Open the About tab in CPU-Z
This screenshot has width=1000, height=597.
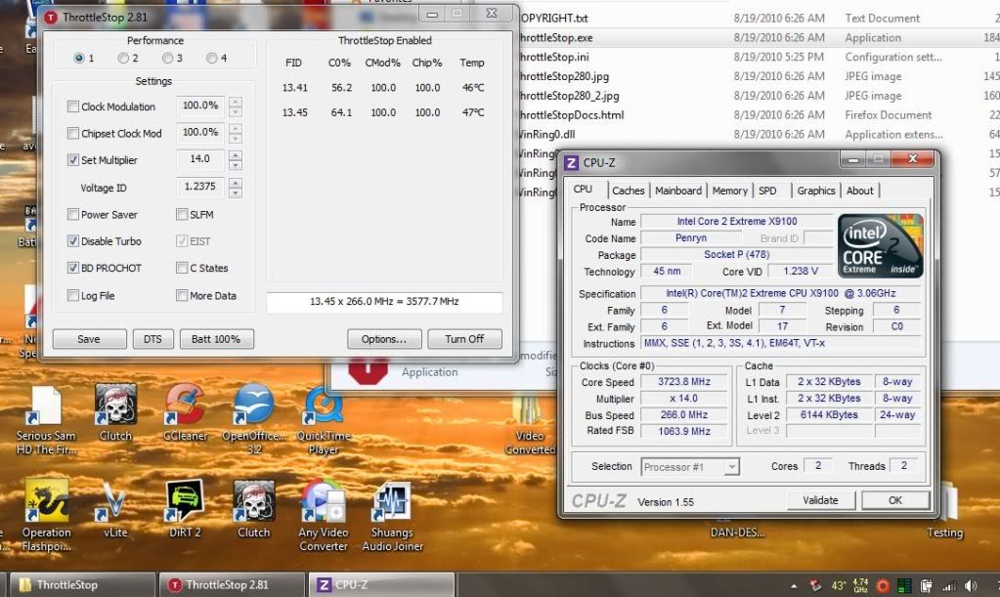[x=859, y=191]
